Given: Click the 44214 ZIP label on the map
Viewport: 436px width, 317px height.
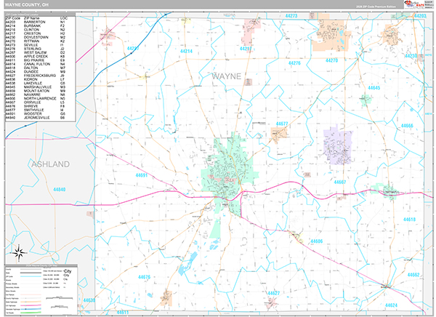Looking at the screenshot, I should (186, 51).
